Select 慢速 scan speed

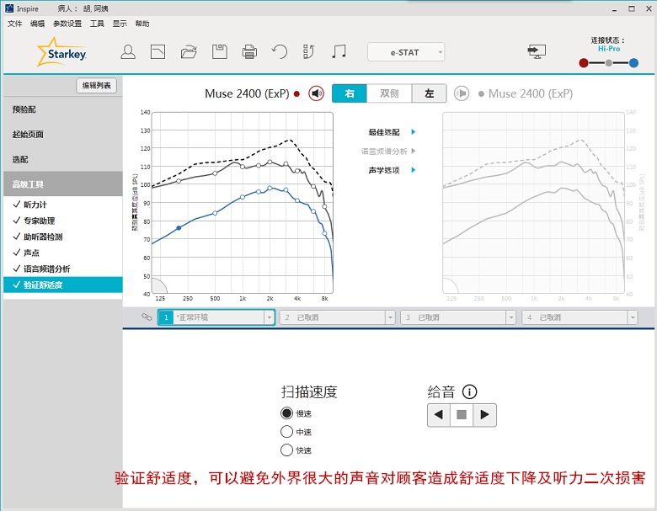point(287,413)
